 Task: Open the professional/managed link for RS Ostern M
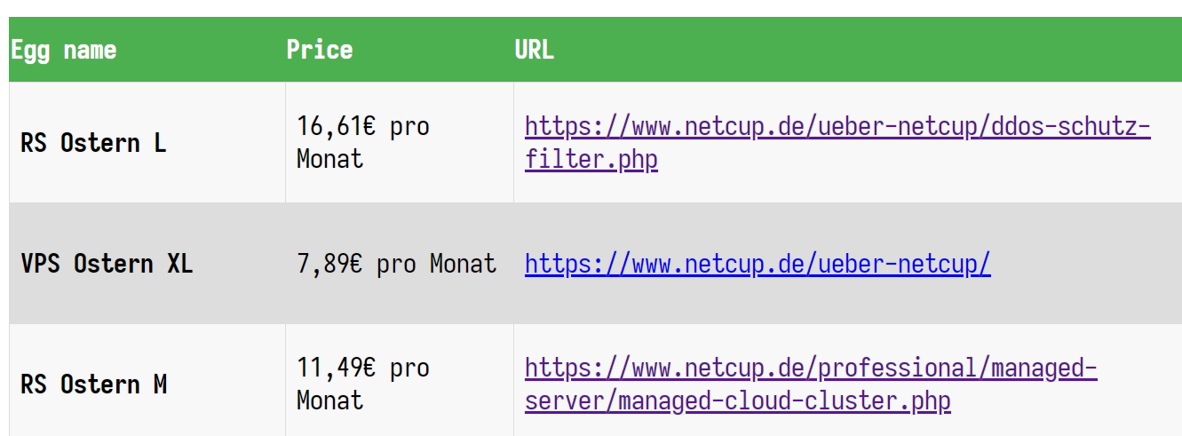(810, 368)
